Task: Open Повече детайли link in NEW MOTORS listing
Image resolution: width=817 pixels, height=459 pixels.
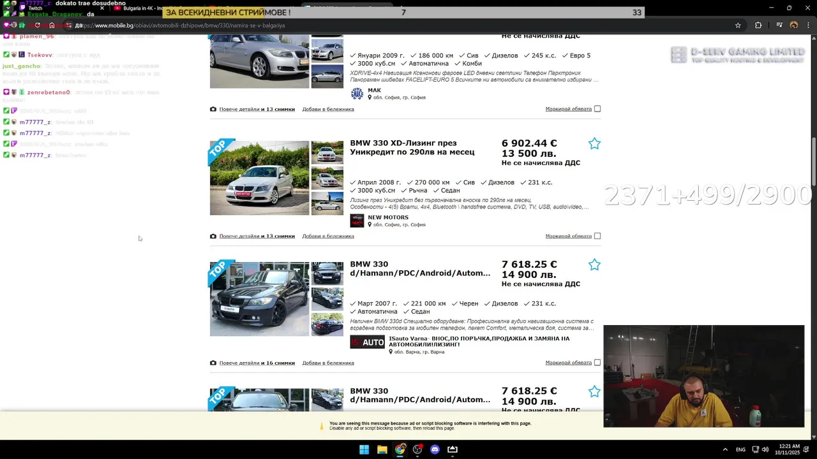Action: [x=257, y=236]
